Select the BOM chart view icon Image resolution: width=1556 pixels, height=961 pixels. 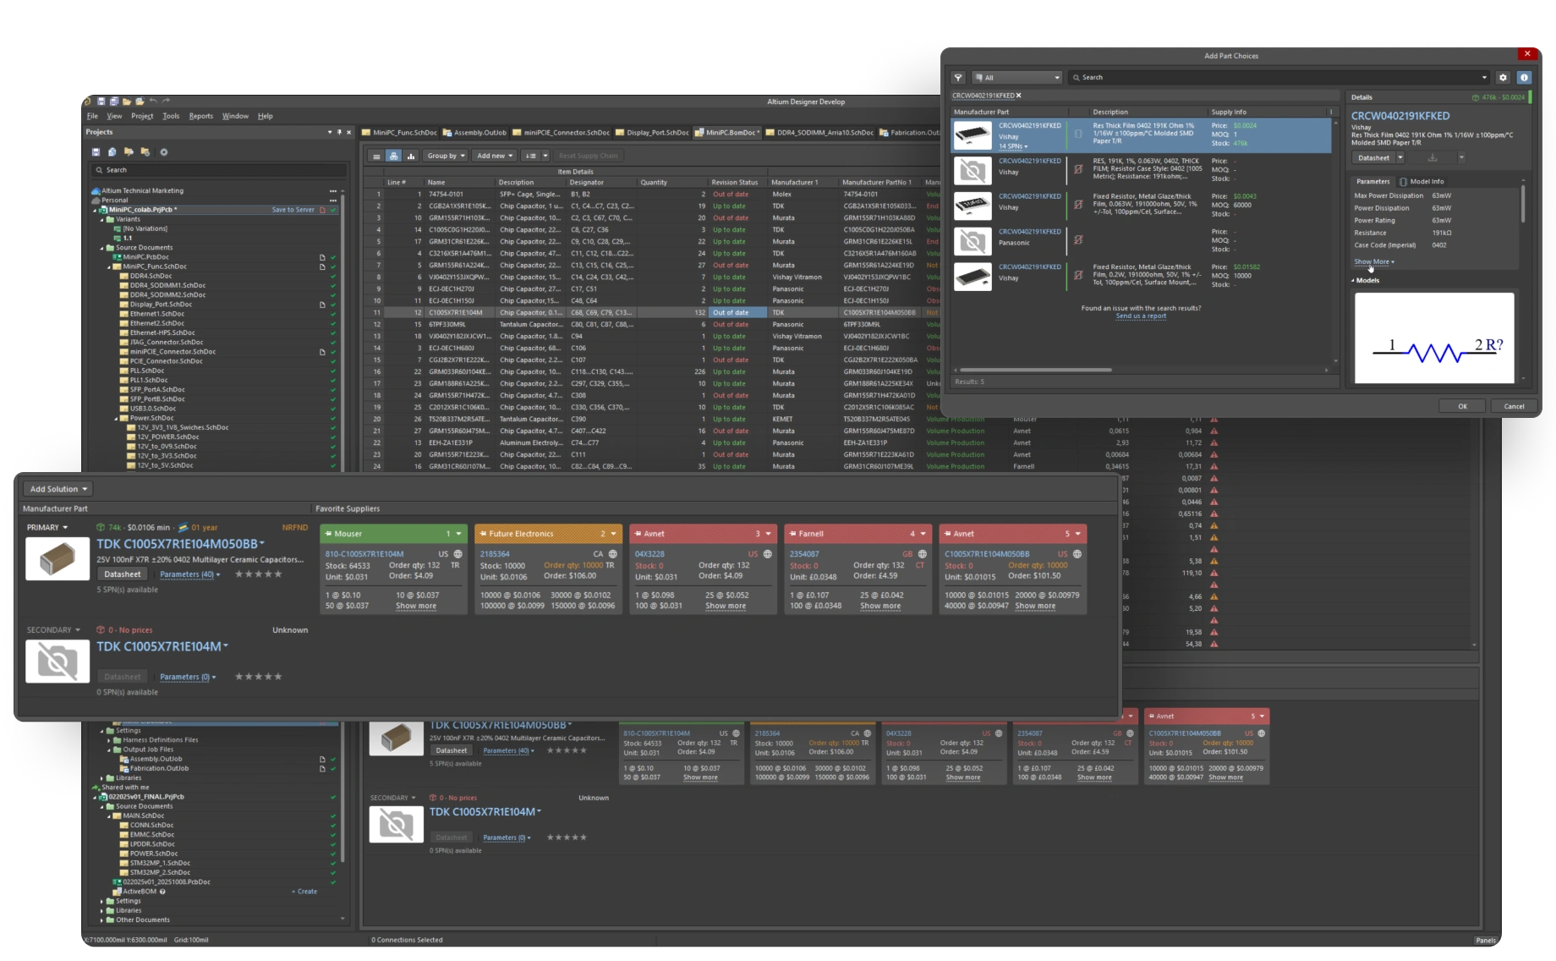click(411, 156)
